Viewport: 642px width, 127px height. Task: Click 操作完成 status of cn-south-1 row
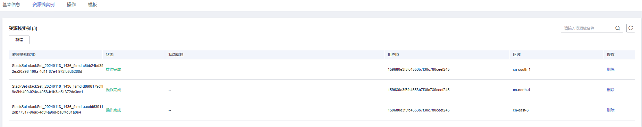click(113, 69)
